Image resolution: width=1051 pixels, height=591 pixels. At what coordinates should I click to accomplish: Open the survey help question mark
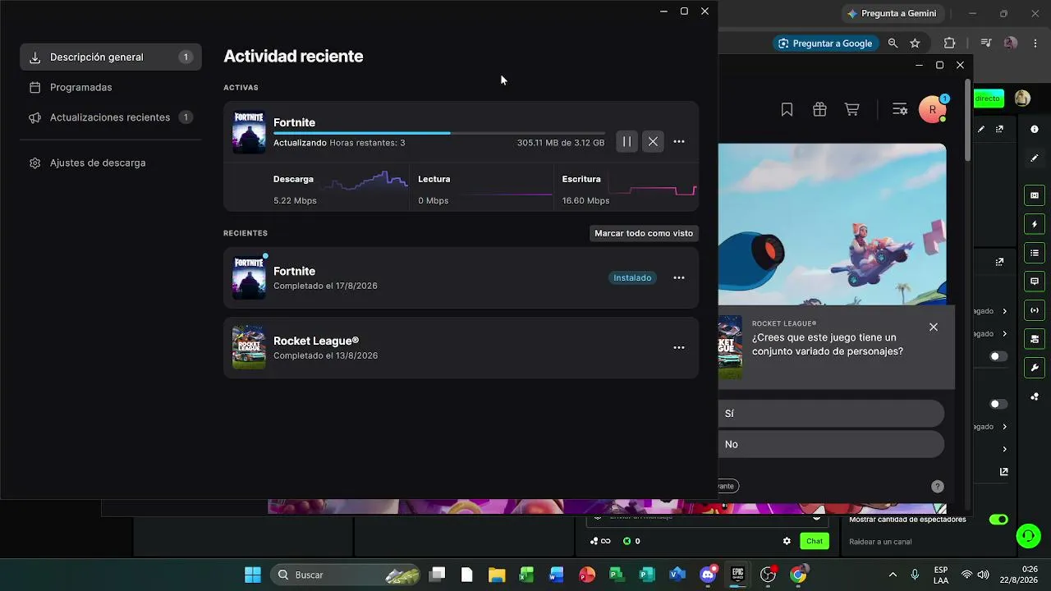938,487
